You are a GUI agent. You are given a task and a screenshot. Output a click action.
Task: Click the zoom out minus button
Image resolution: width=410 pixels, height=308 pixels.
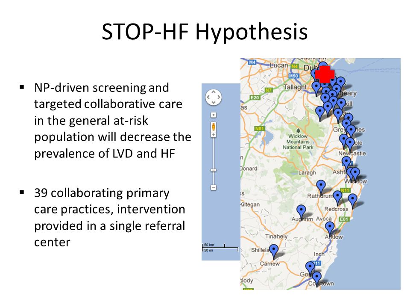[x=214, y=187]
